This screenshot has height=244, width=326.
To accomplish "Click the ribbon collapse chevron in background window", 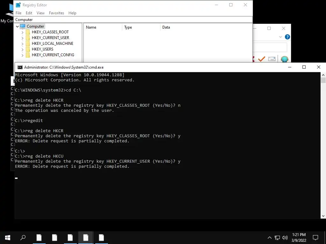I will click(x=280, y=37).
